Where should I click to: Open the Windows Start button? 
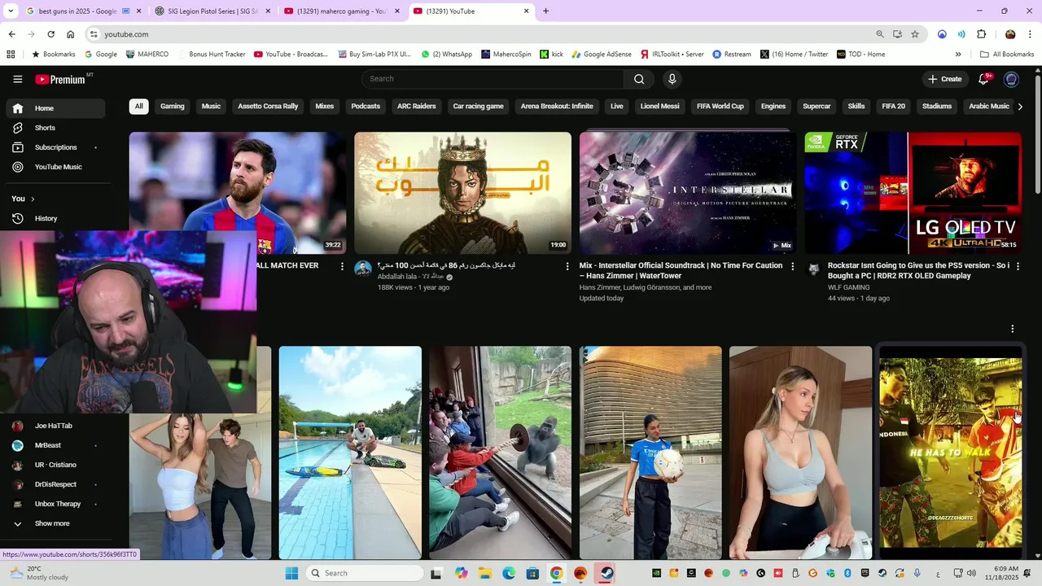(292, 573)
